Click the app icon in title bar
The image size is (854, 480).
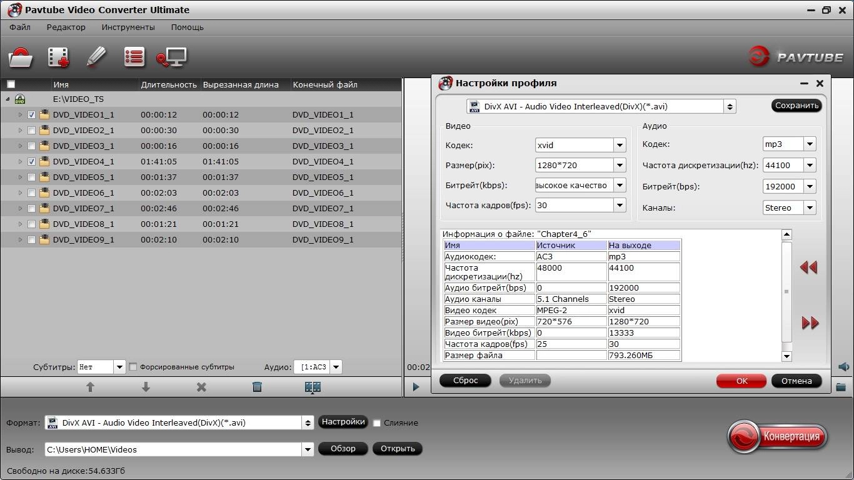pyautogui.click(x=14, y=9)
